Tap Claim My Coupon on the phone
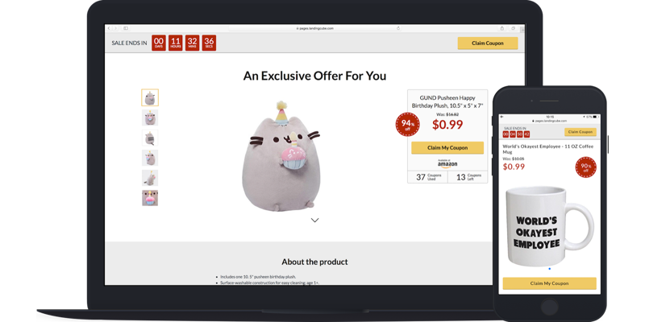The height and width of the screenshot is (322, 645). click(x=549, y=283)
